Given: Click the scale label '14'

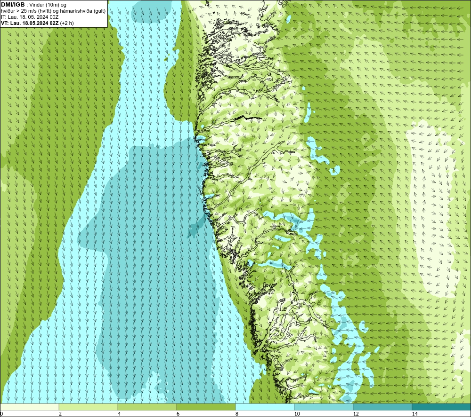Looking at the screenshot, I should pyautogui.click(x=414, y=414).
